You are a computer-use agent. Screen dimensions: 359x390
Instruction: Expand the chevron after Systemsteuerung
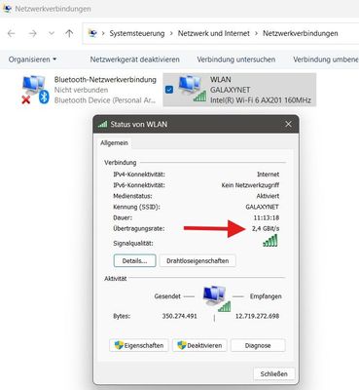click(x=171, y=33)
